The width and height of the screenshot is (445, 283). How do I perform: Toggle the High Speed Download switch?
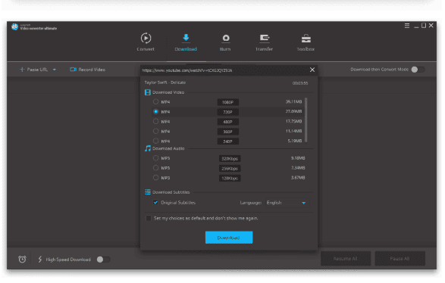point(103,260)
